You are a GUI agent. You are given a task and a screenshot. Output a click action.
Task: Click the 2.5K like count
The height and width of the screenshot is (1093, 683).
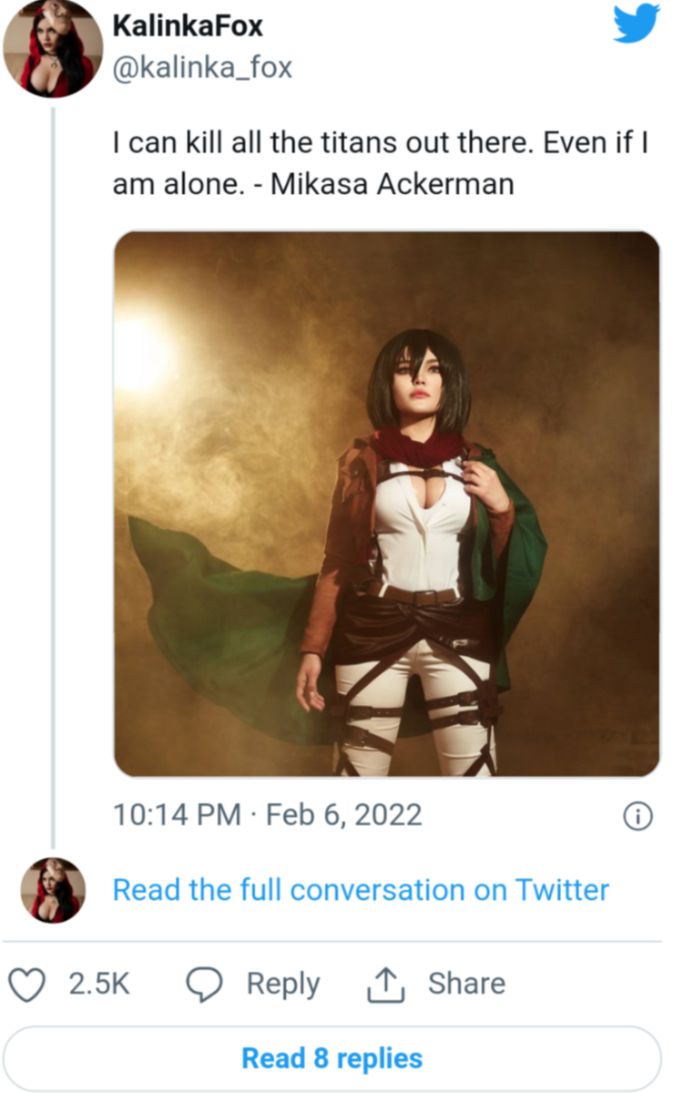click(98, 984)
